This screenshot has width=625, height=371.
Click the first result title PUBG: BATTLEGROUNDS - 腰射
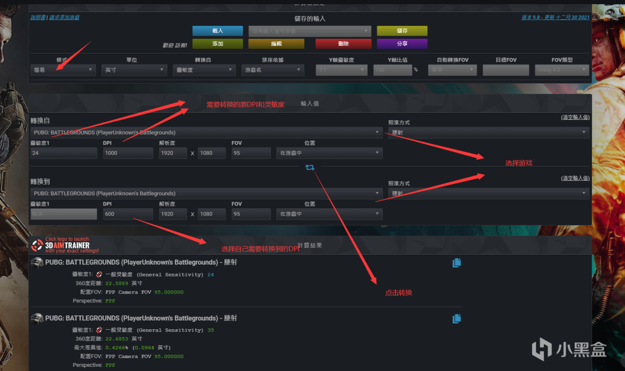[141, 262]
